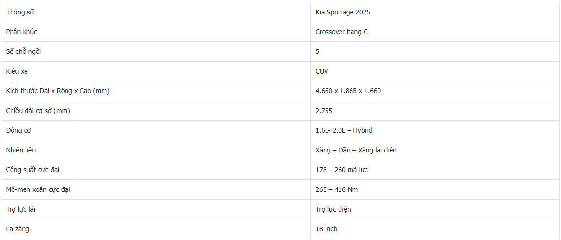Click the 'Động cơ' row label
The height and width of the screenshot is (240, 561).
tap(19, 130)
